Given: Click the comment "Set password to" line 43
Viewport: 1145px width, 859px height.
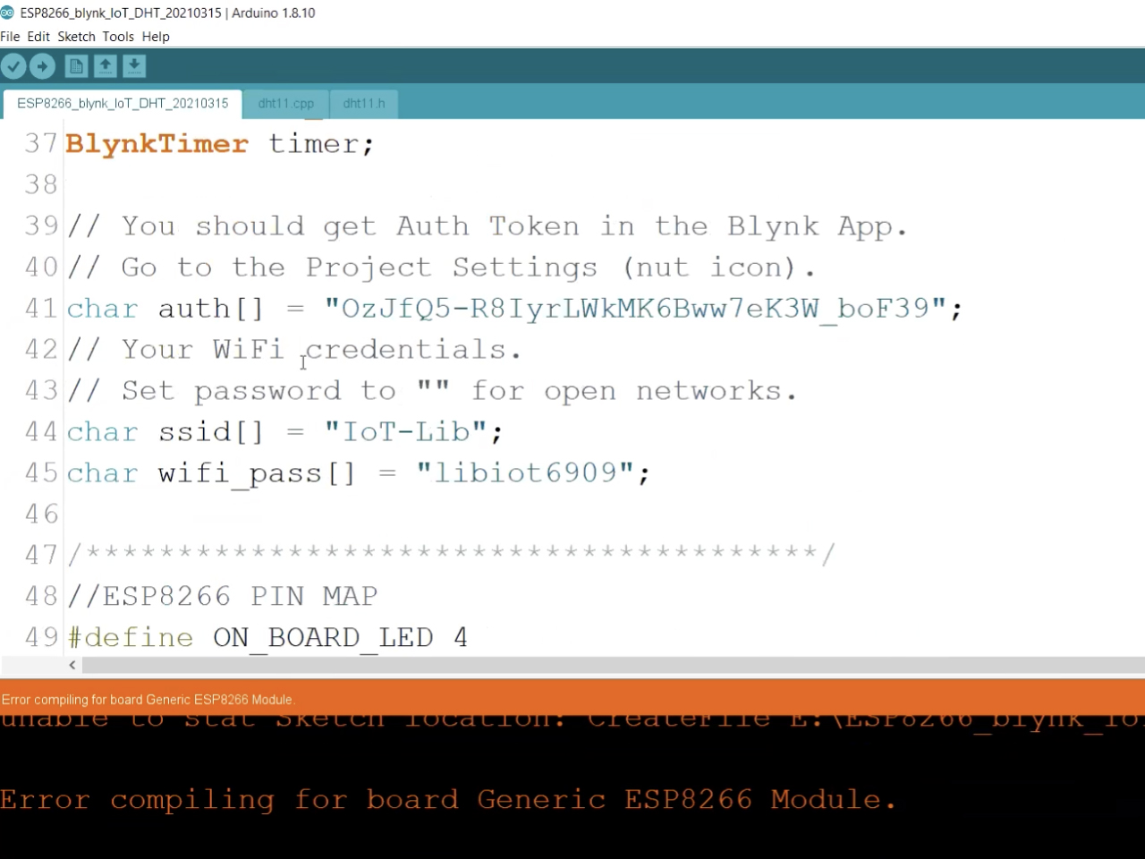Looking at the screenshot, I should (432, 391).
